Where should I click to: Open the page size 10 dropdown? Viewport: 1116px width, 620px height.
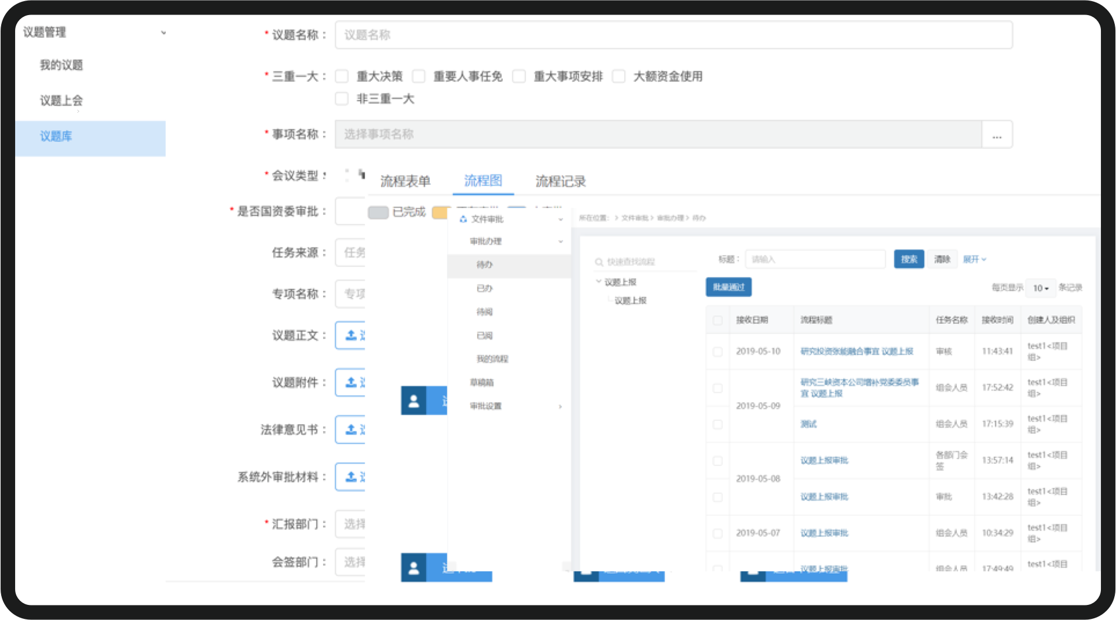coord(1040,288)
